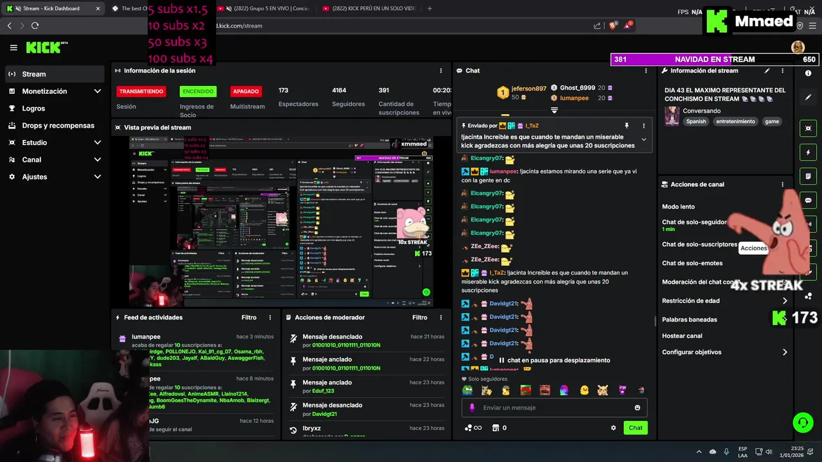Click username Ghost_6999 in leaderboard
This screenshot has width=822, height=462.
point(577,88)
